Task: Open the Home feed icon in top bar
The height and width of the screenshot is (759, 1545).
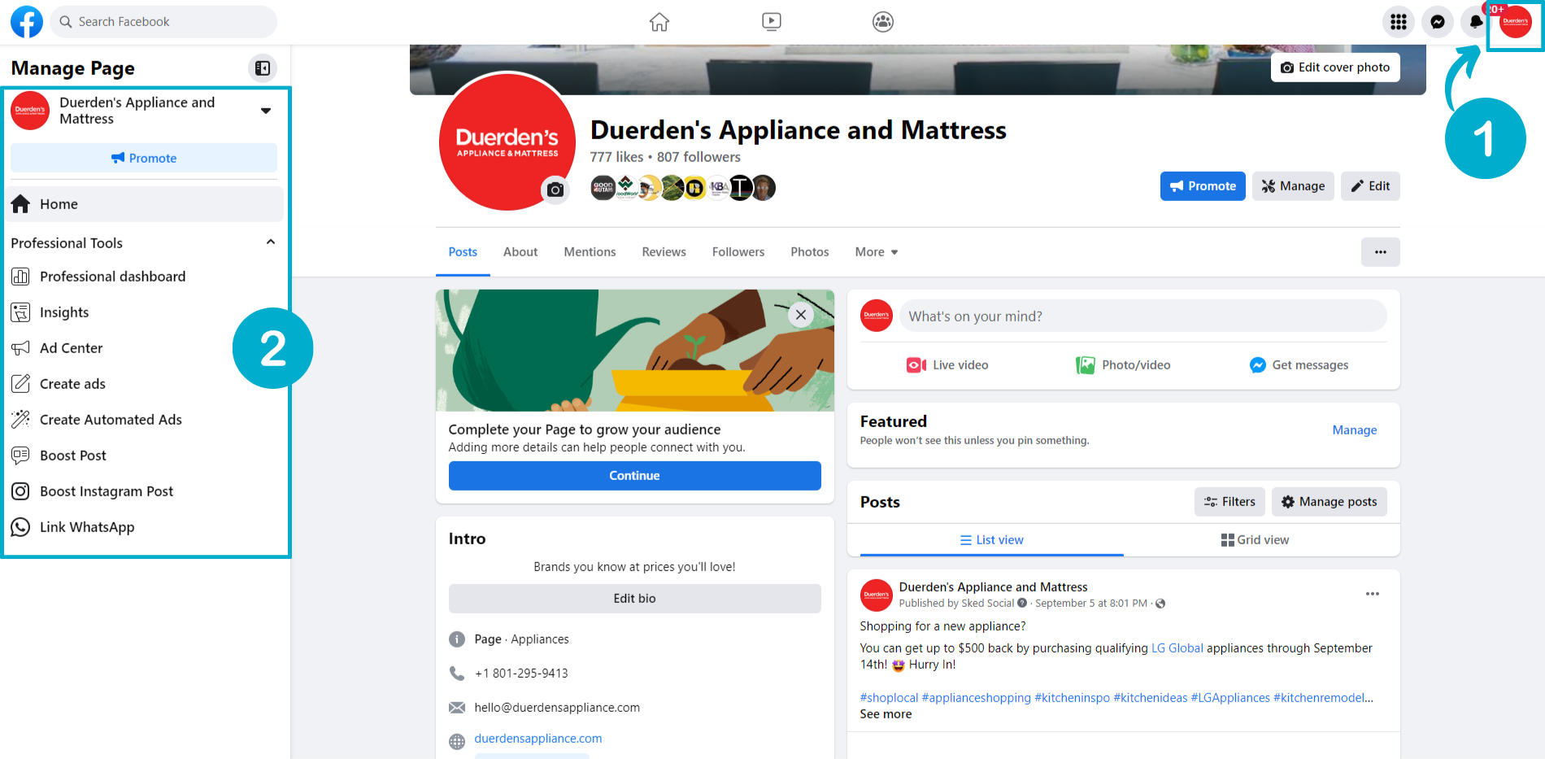Action: click(x=659, y=22)
